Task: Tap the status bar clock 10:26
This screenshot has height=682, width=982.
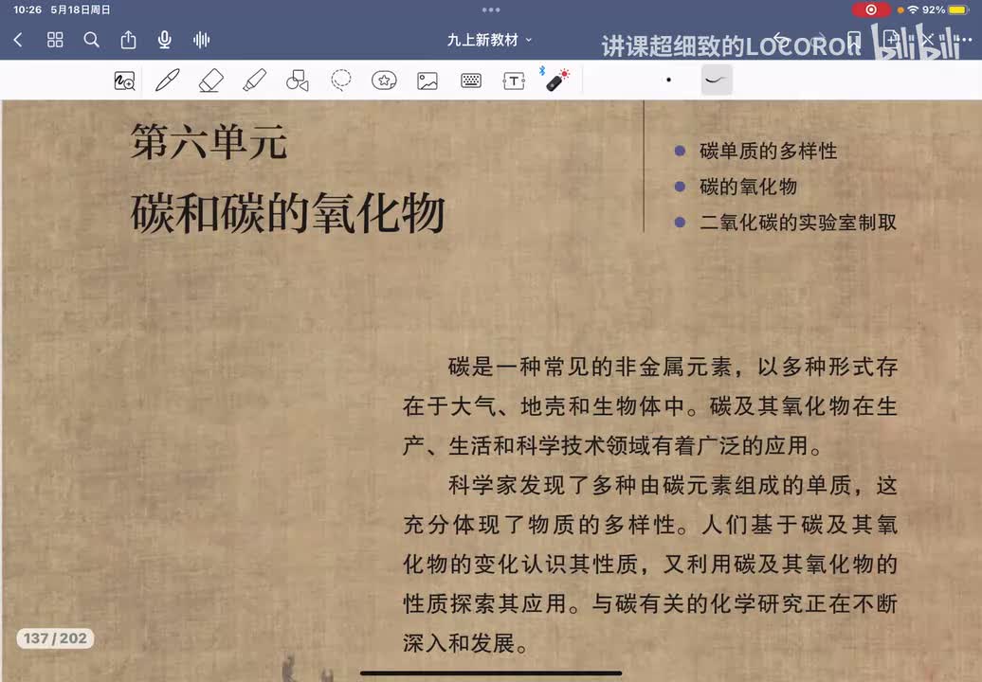Action: [x=27, y=10]
